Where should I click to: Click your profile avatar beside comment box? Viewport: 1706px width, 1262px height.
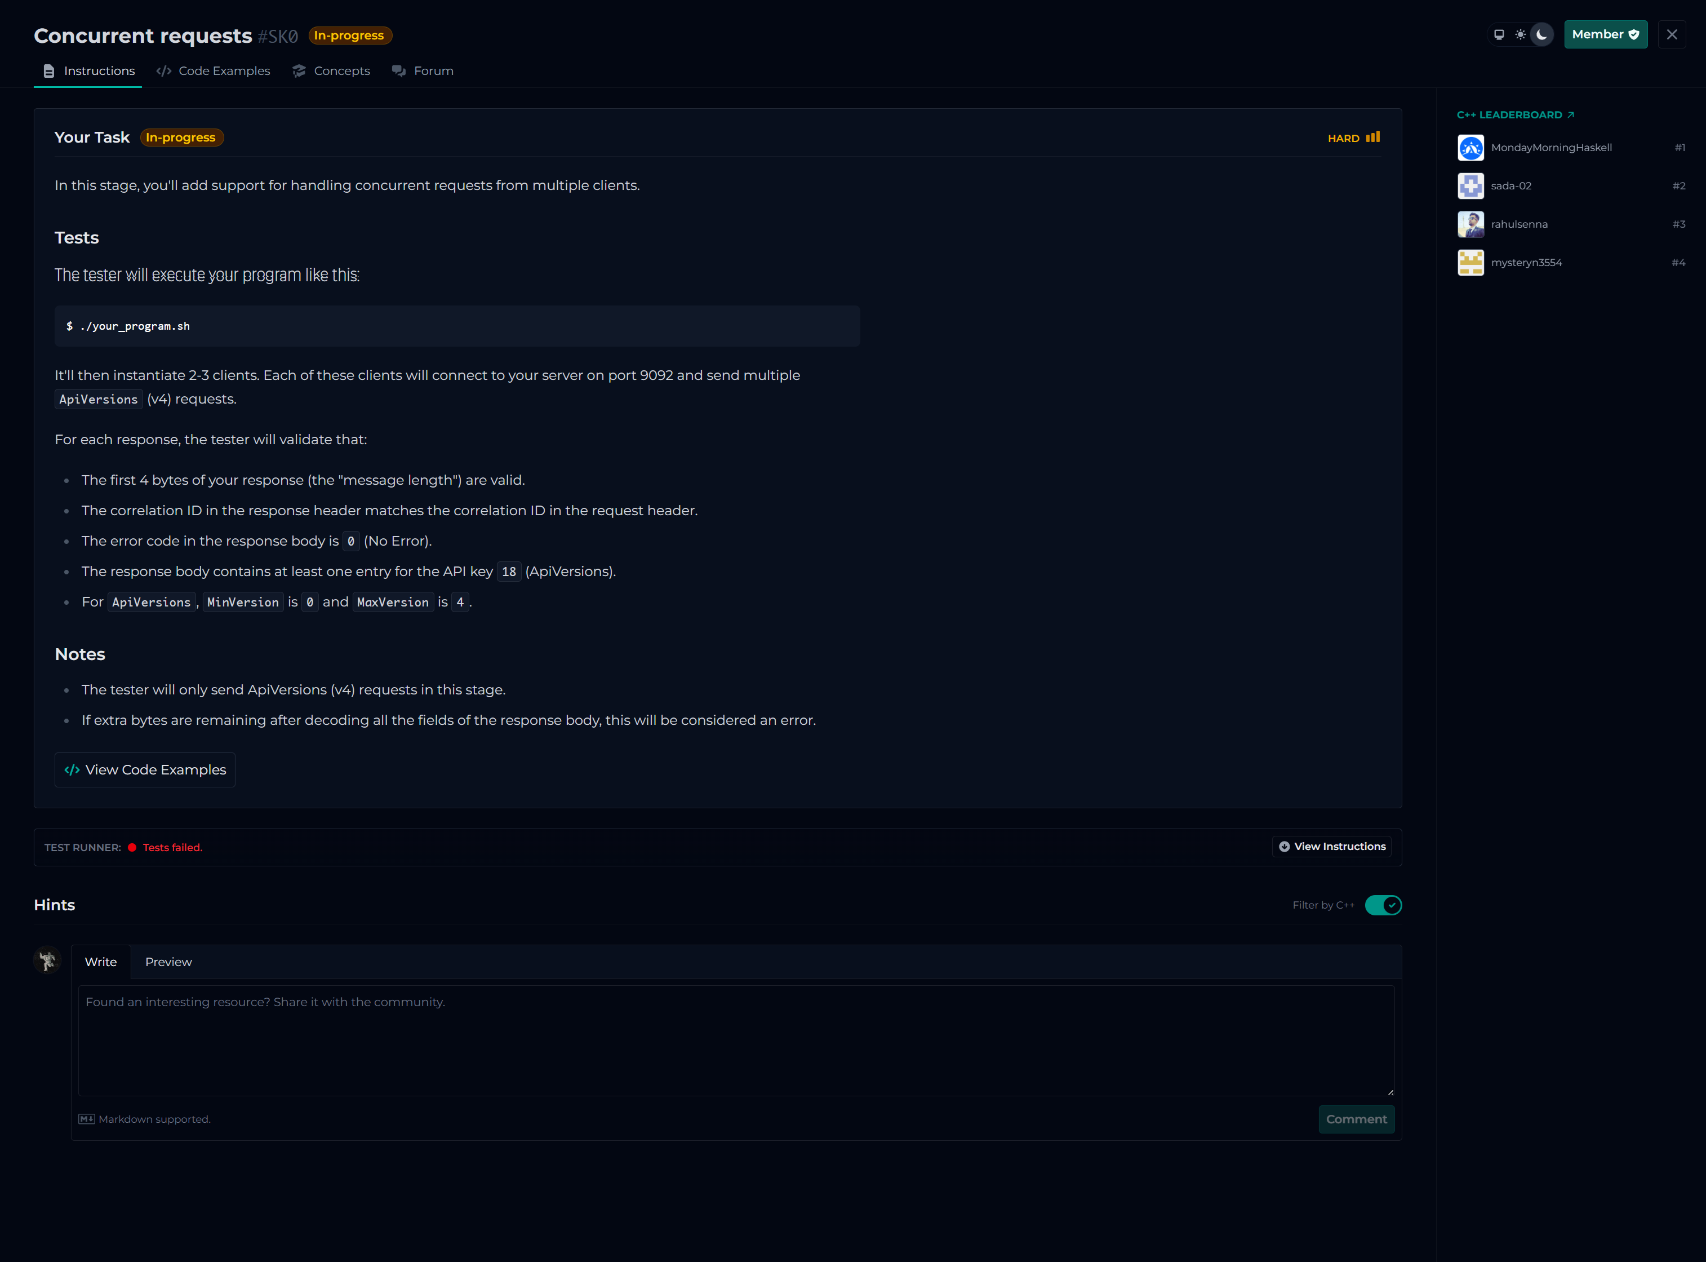point(47,960)
